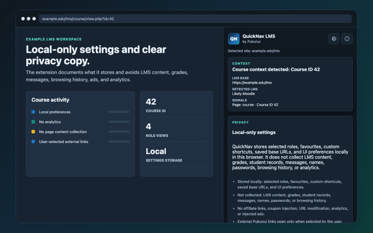Click 'Page: course · Course ID 42' signals
Screen dimensions: 373x233
point(255,105)
